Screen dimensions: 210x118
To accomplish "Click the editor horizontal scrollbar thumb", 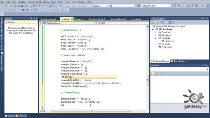I will point(92,111).
